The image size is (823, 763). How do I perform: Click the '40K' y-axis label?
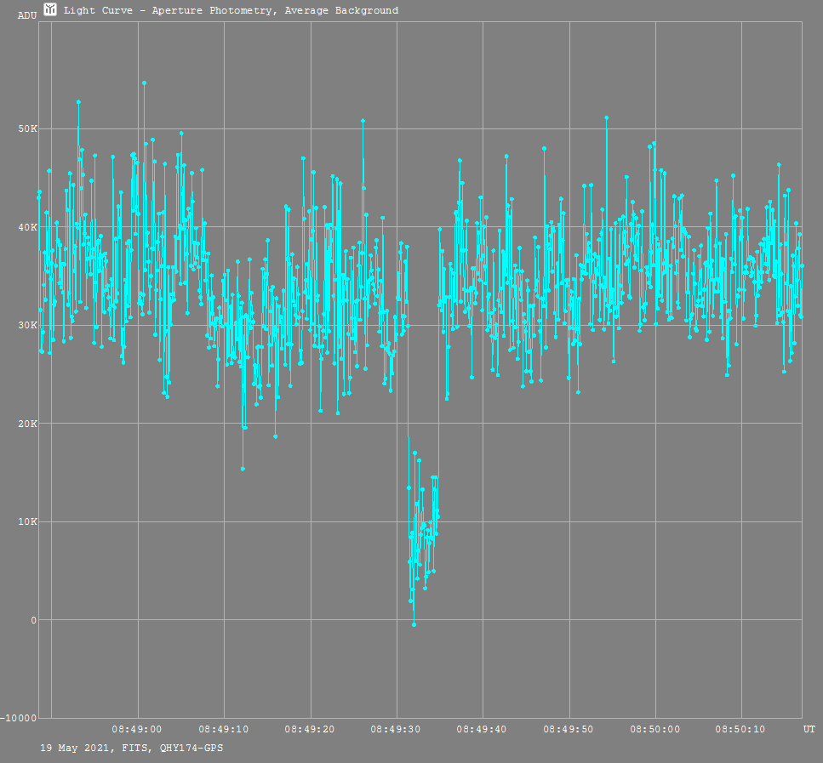[x=28, y=227]
